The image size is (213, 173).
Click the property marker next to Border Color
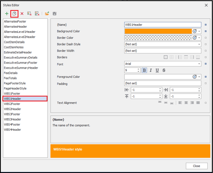click(x=206, y=38)
